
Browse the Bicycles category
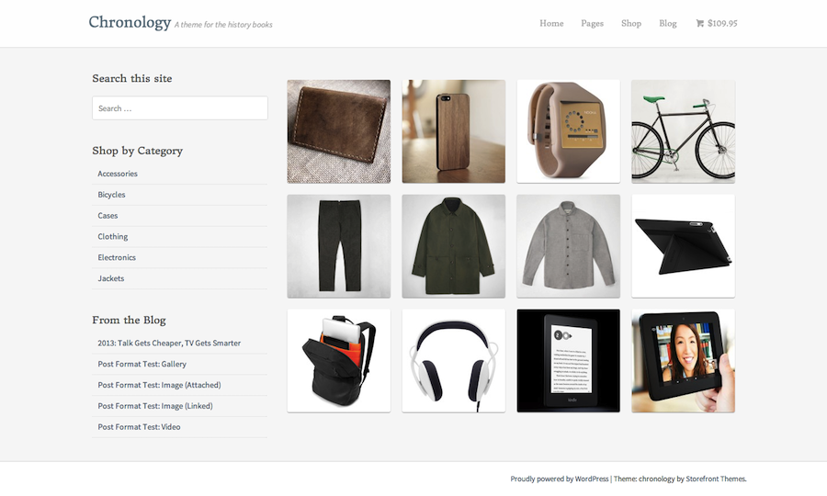(111, 195)
